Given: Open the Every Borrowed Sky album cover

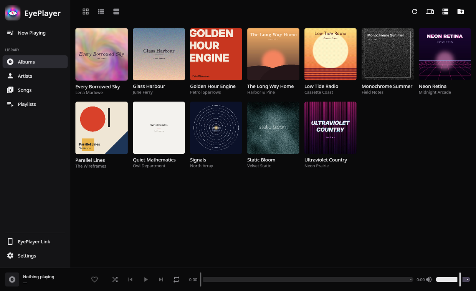Looking at the screenshot, I should click(102, 54).
